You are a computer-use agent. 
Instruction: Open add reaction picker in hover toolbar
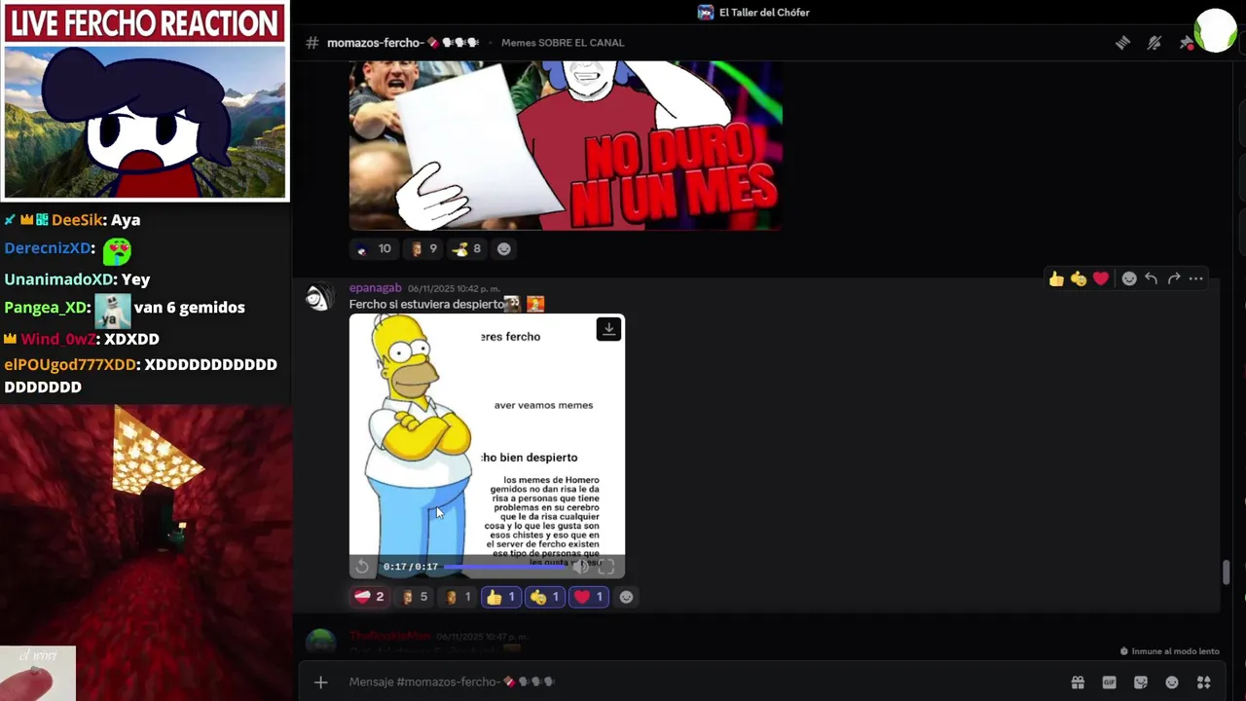pos(1129,279)
